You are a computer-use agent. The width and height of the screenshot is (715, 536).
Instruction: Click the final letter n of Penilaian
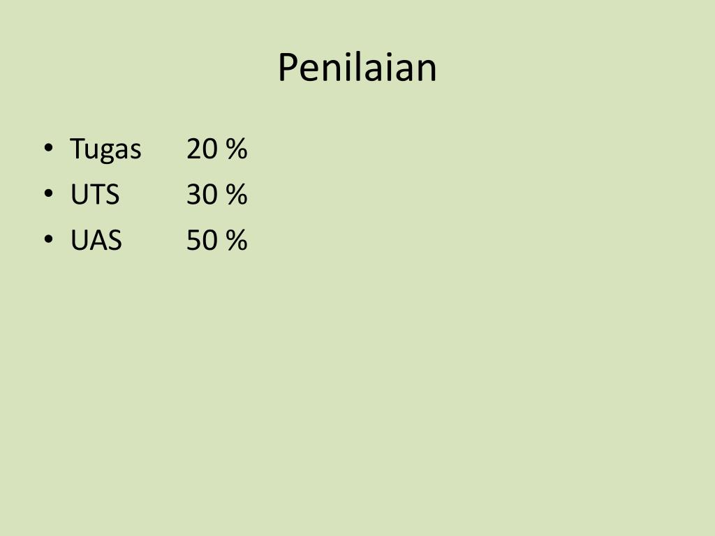[x=427, y=72]
